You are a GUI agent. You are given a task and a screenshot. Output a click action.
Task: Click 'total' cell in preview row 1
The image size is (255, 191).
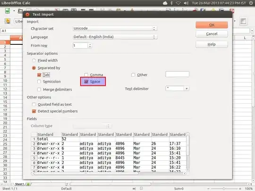click(x=42, y=139)
